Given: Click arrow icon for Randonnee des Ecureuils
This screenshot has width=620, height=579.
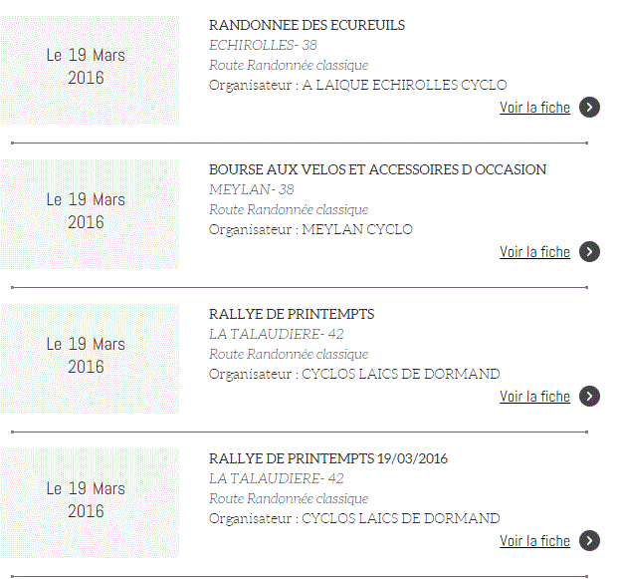Looking at the screenshot, I should click(x=589, y=107).
